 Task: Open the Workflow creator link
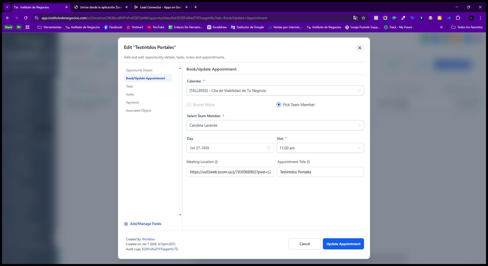[149, 239]
